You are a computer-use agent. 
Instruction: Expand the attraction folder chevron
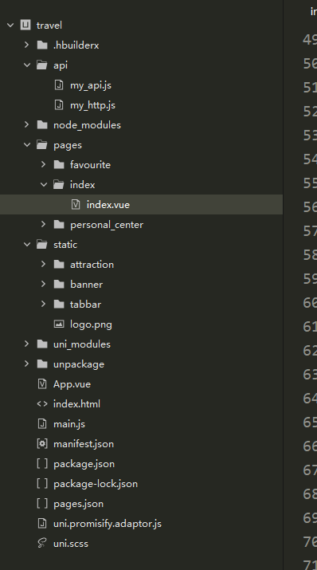43,264
